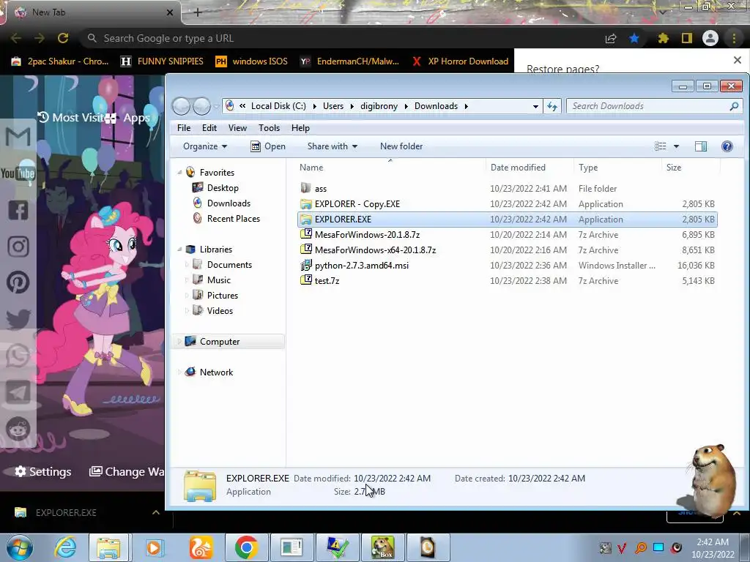Open the Edit menu
750x562 pixels.
[209, 128]
